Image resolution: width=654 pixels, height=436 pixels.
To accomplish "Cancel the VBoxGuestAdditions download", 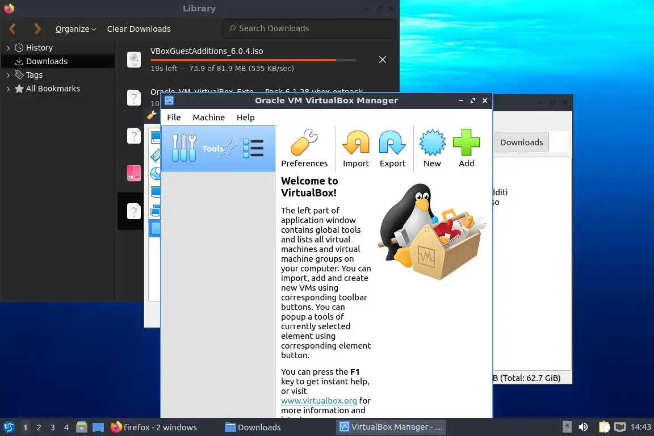I will click(383, 60).
